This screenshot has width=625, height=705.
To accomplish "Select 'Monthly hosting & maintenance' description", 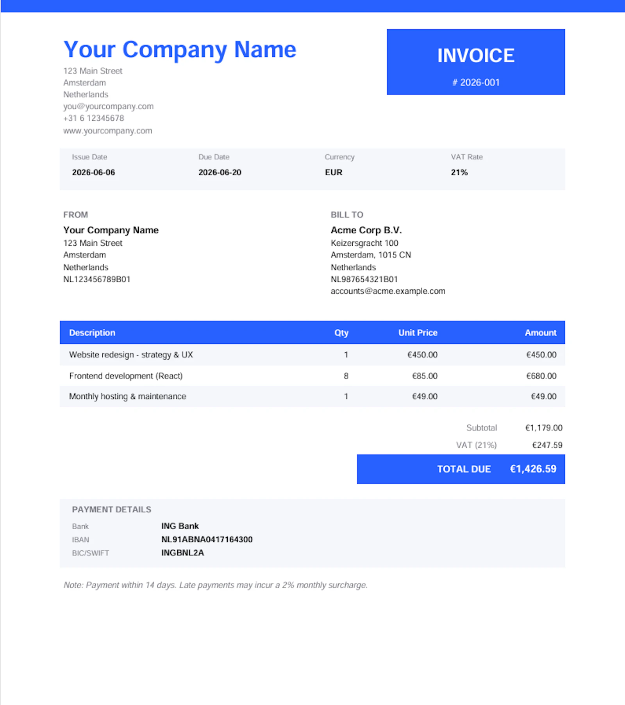I will point(127,396).
